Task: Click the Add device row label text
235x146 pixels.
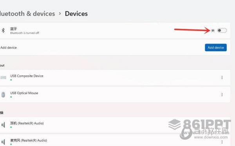Action: tap(9, 48)
